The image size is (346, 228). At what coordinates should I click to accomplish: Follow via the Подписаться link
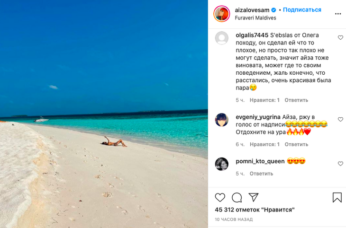[x=302, y=9]
